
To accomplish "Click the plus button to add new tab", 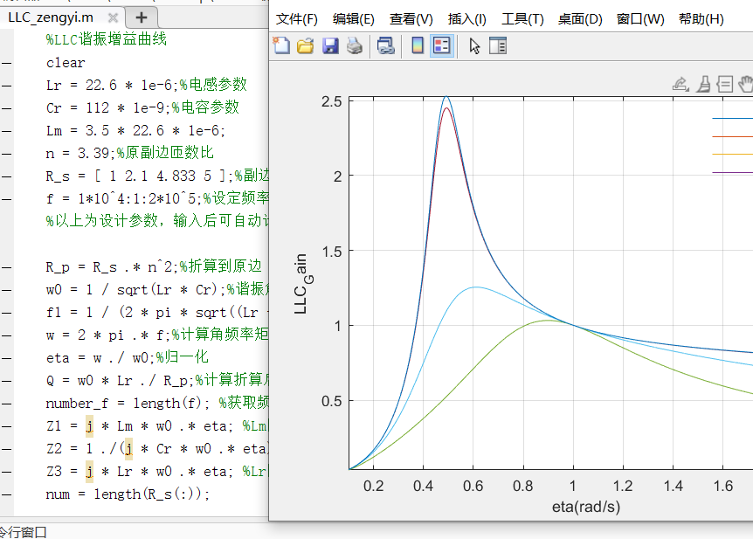I will [x=142, y=17].
